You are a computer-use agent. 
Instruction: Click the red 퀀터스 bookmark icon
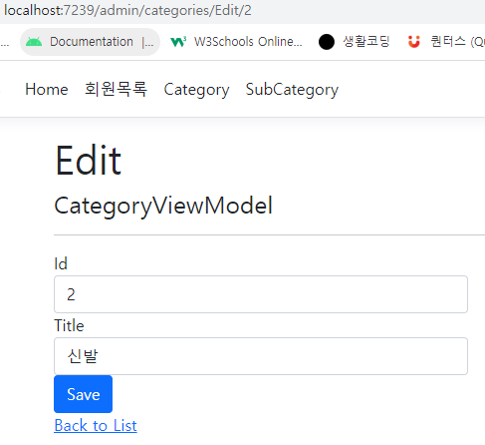tap(414, 42)
